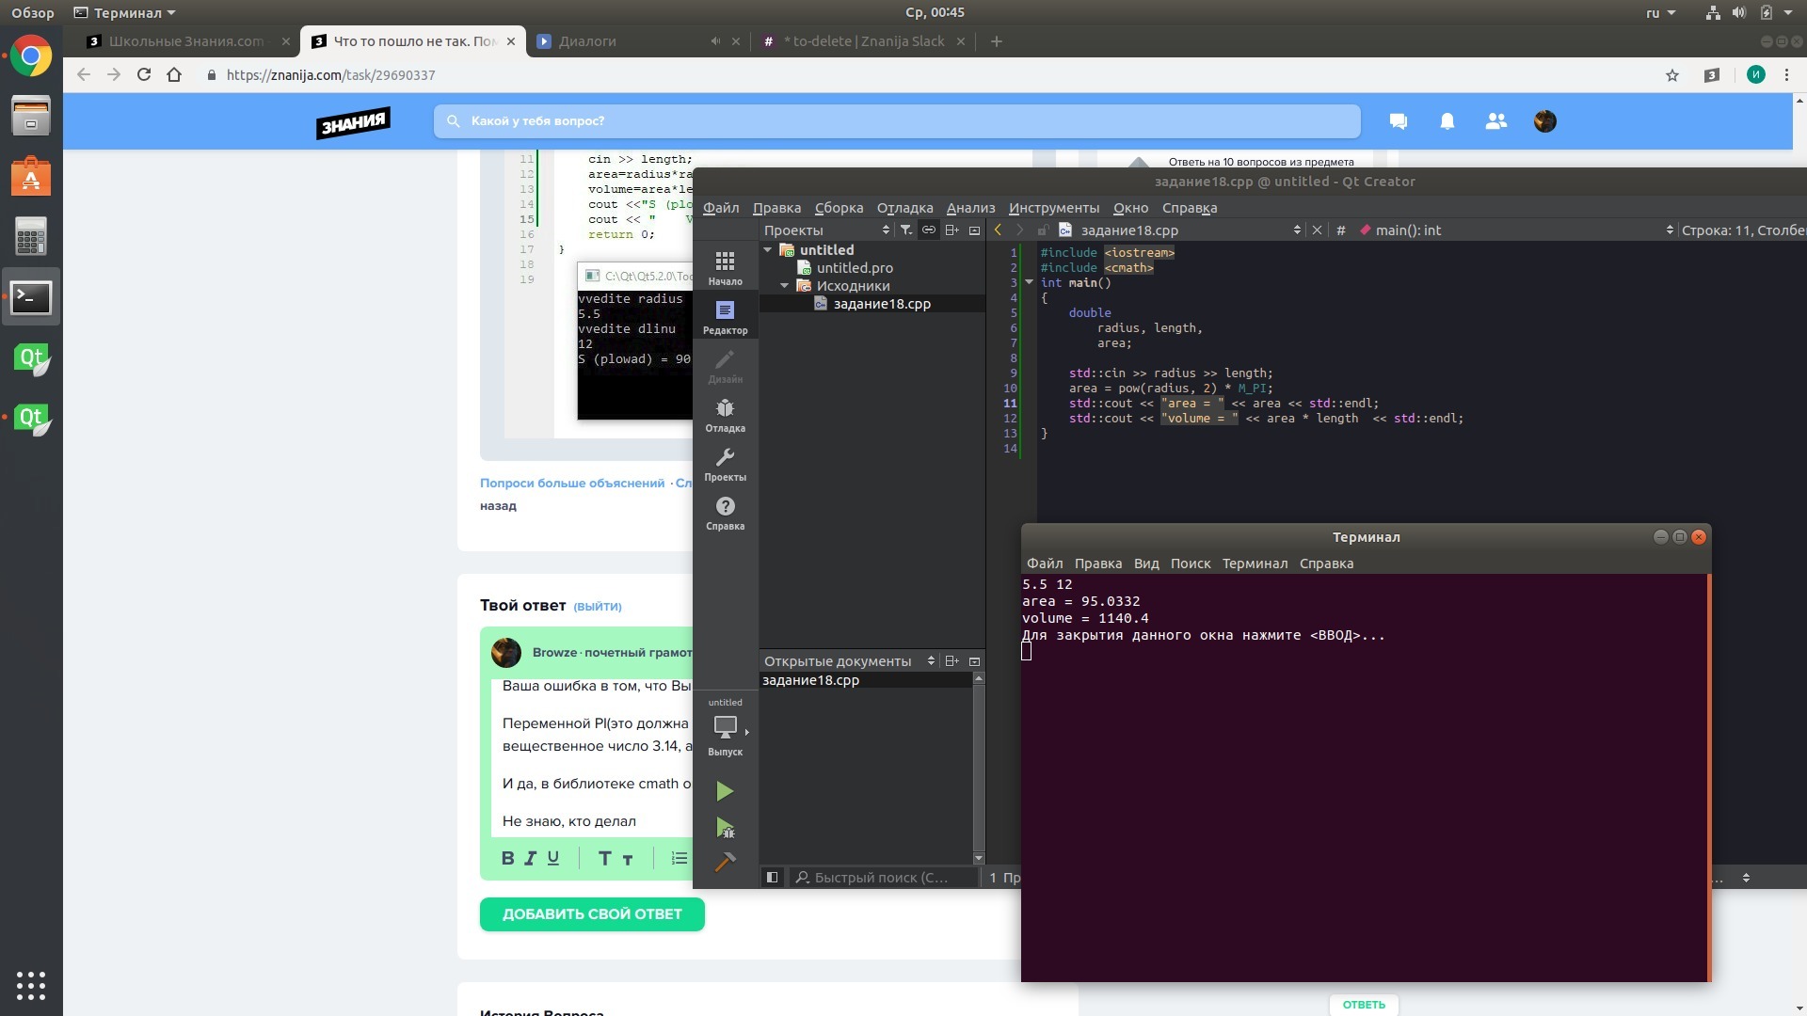
Task: Toggle the left sidebar in Qt Creator
Action: pos(772,878)
